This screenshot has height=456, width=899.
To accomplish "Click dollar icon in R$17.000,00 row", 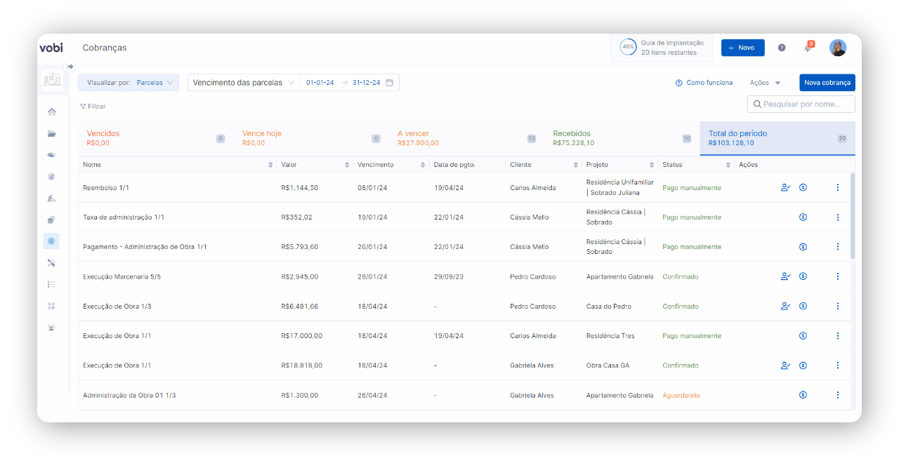I will (x=803, y=336).
